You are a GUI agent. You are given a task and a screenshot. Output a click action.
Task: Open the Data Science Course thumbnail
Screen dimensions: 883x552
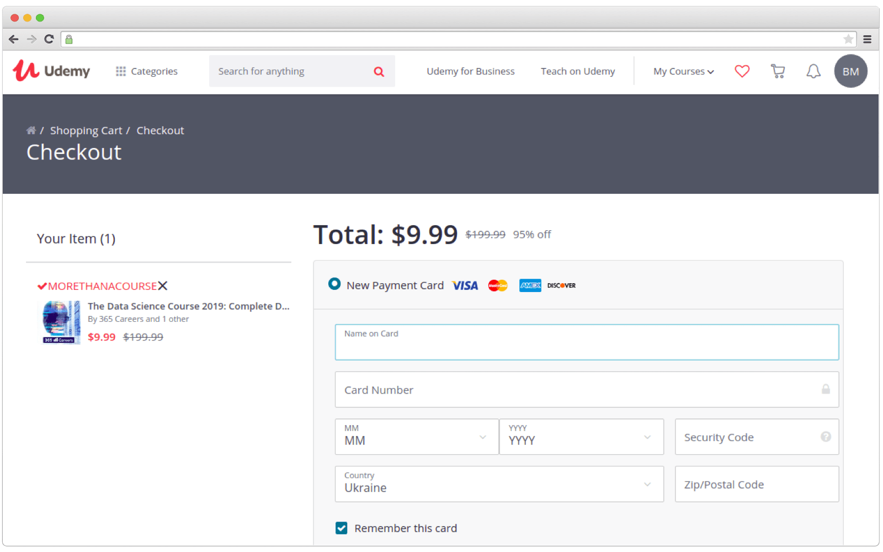pyautogui.click(x=61, y=322)
